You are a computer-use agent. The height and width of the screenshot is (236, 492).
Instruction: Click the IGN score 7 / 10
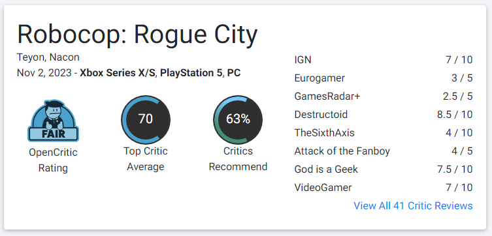click(459, 60)
